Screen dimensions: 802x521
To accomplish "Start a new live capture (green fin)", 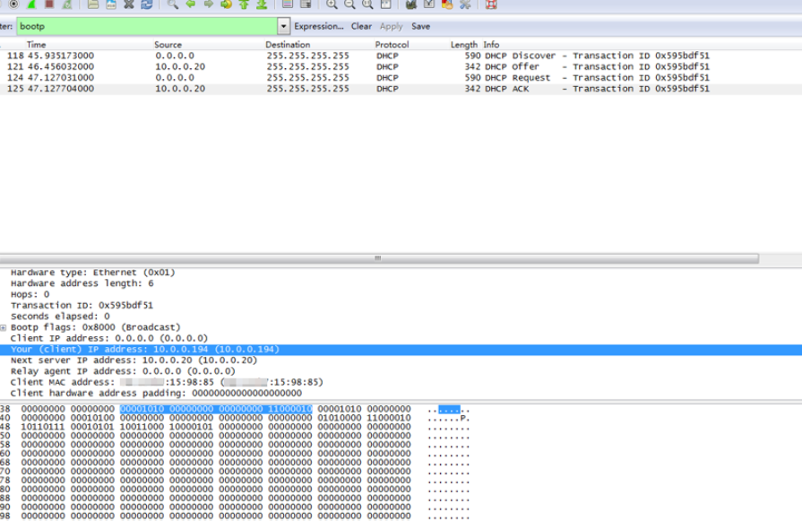I will coord(31,4).
